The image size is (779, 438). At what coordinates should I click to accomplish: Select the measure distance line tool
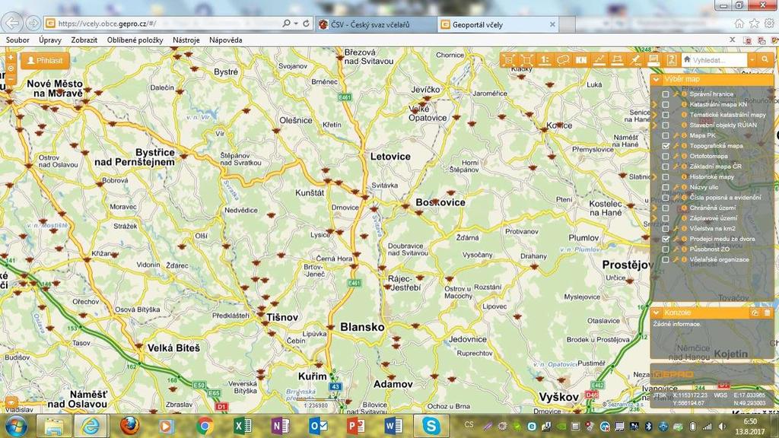599,60
